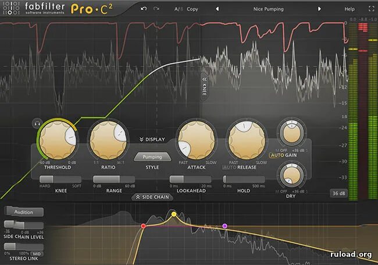Click the THRESHOLD label
The image size is (378, 265).
click(x=58, y=167)
